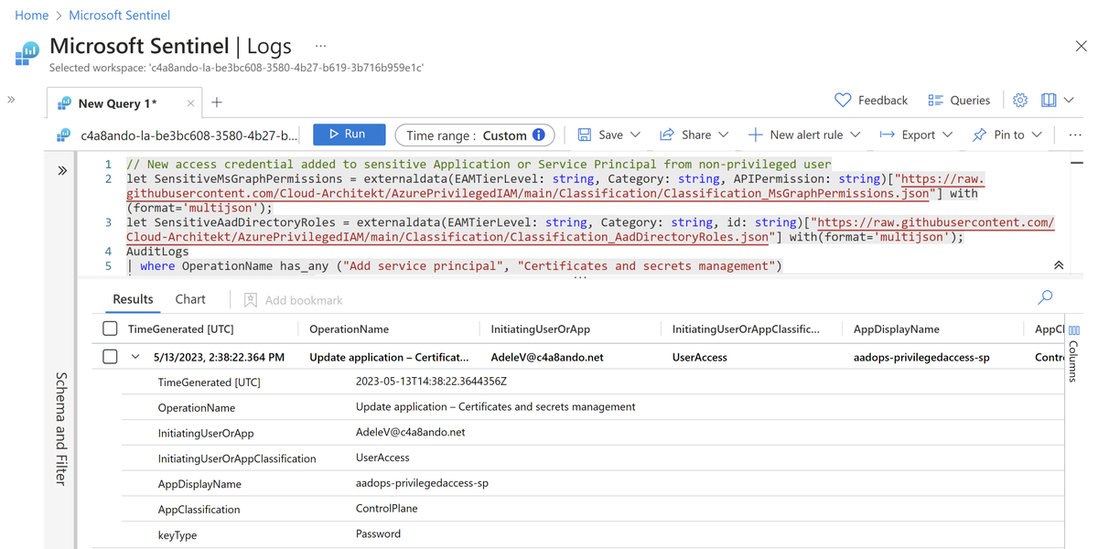Select the UserAccess value in the expanded details
Screen dimensions: 1098x549
(382, 457)
